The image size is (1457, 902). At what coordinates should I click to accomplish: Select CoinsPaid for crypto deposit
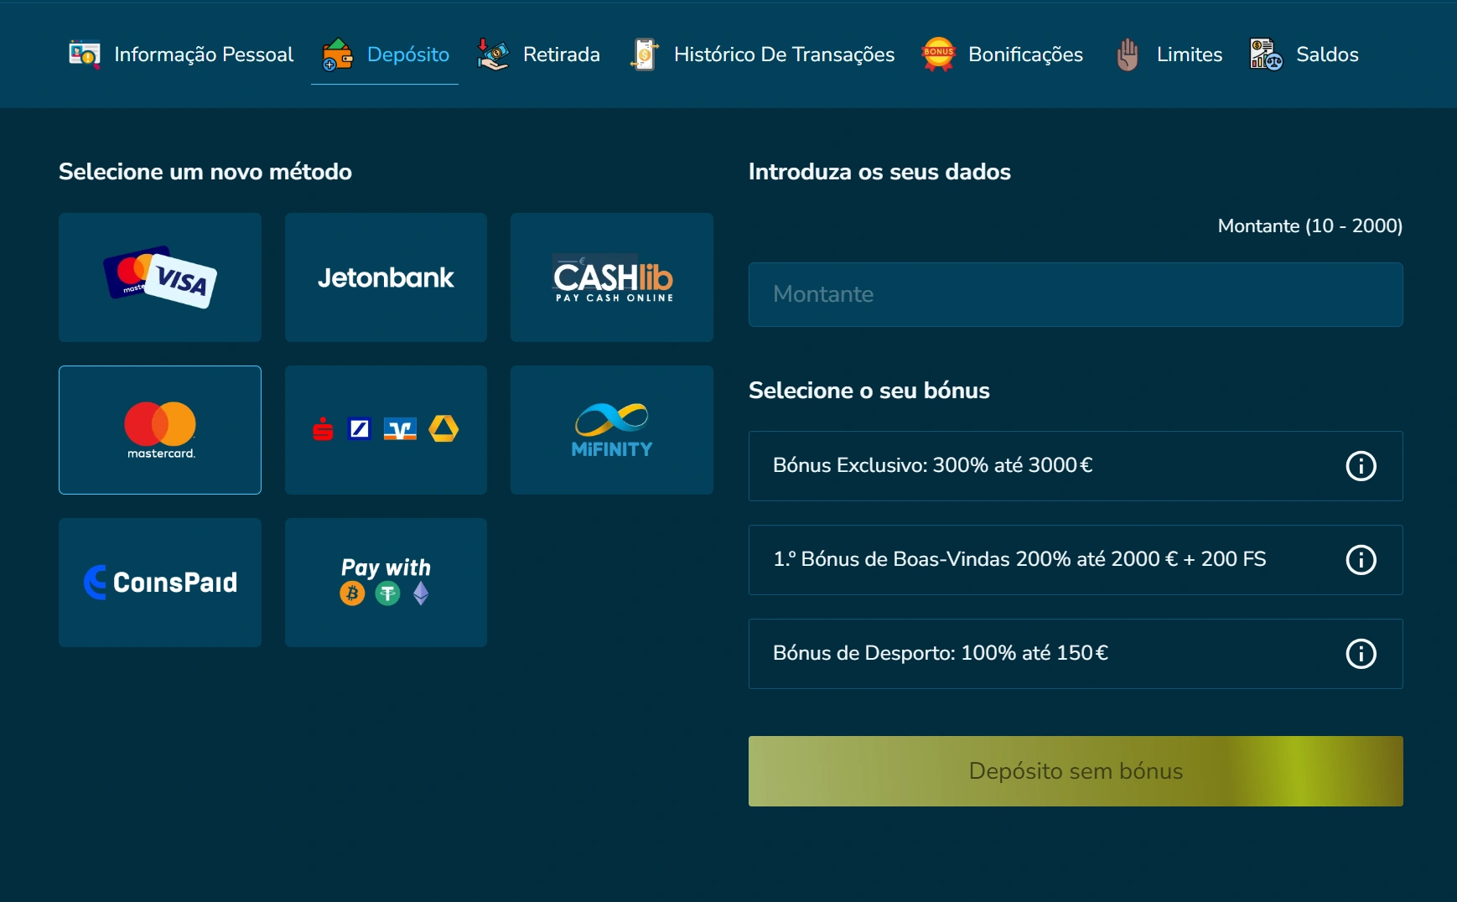pyautogui.click(x=159, y=582)
